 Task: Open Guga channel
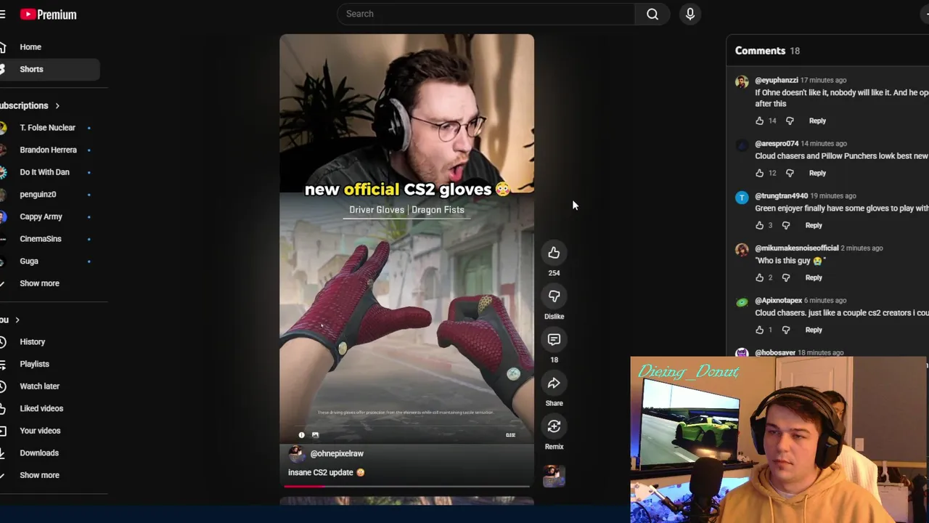click(x=29, y=261)
